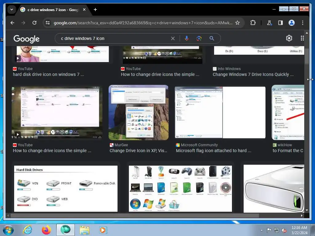This screenshot has height=236, width=315.
Task: Click the vertical scrollbar up arrow
Action: tap(307, 33)
